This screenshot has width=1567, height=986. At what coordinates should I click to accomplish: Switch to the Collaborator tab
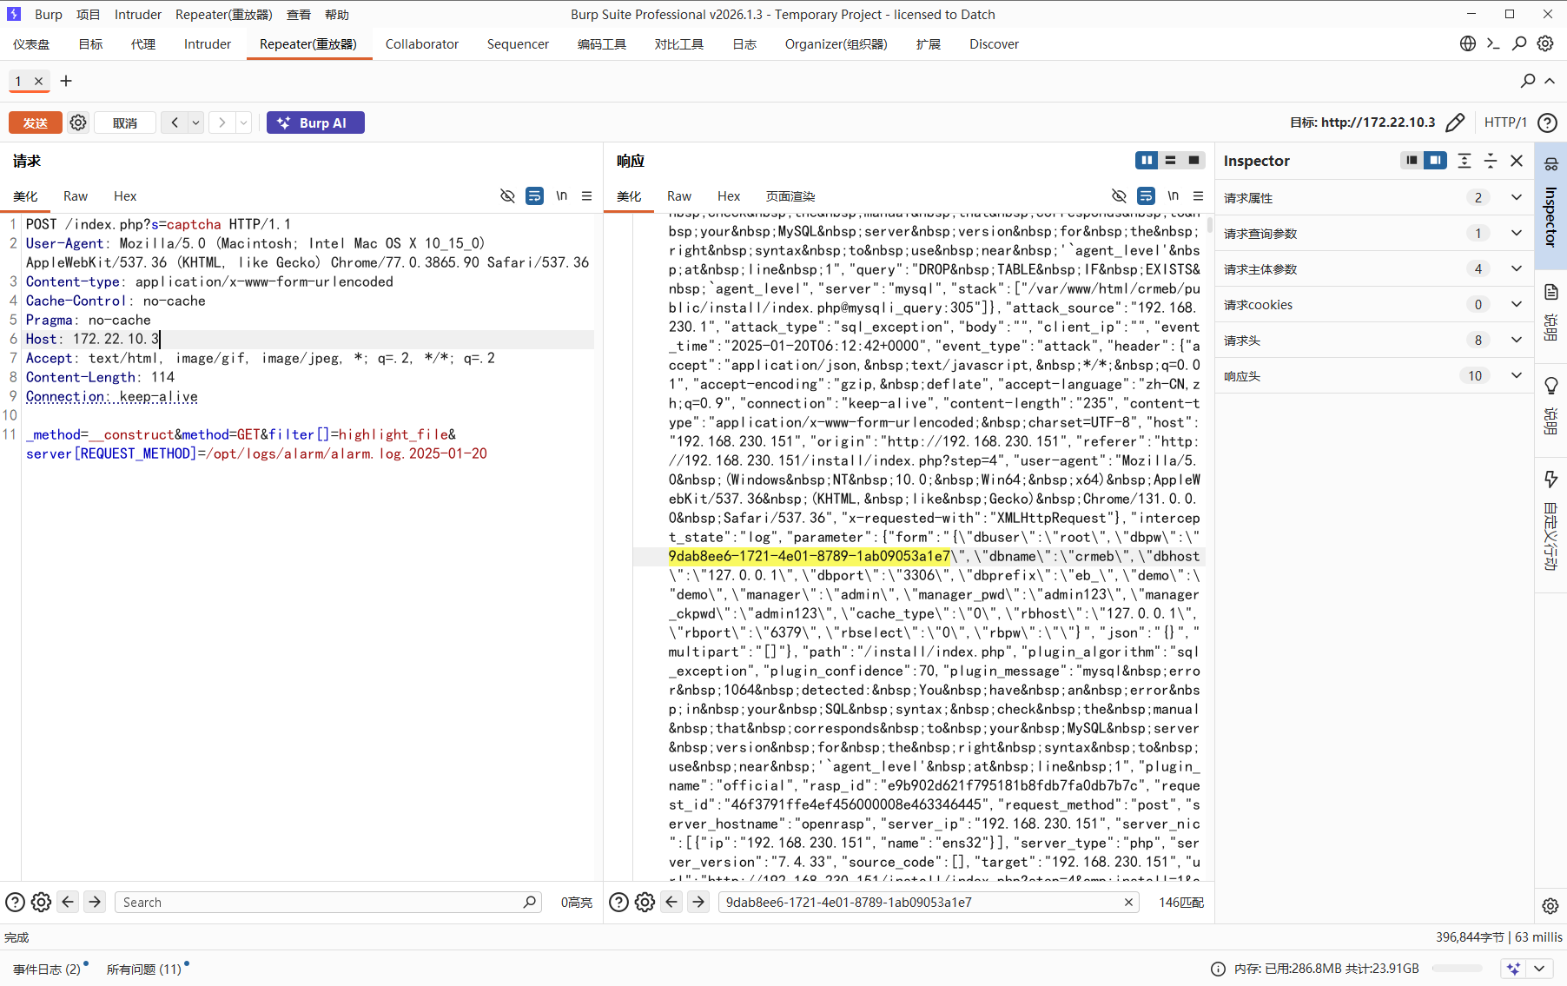coord(422,44)
